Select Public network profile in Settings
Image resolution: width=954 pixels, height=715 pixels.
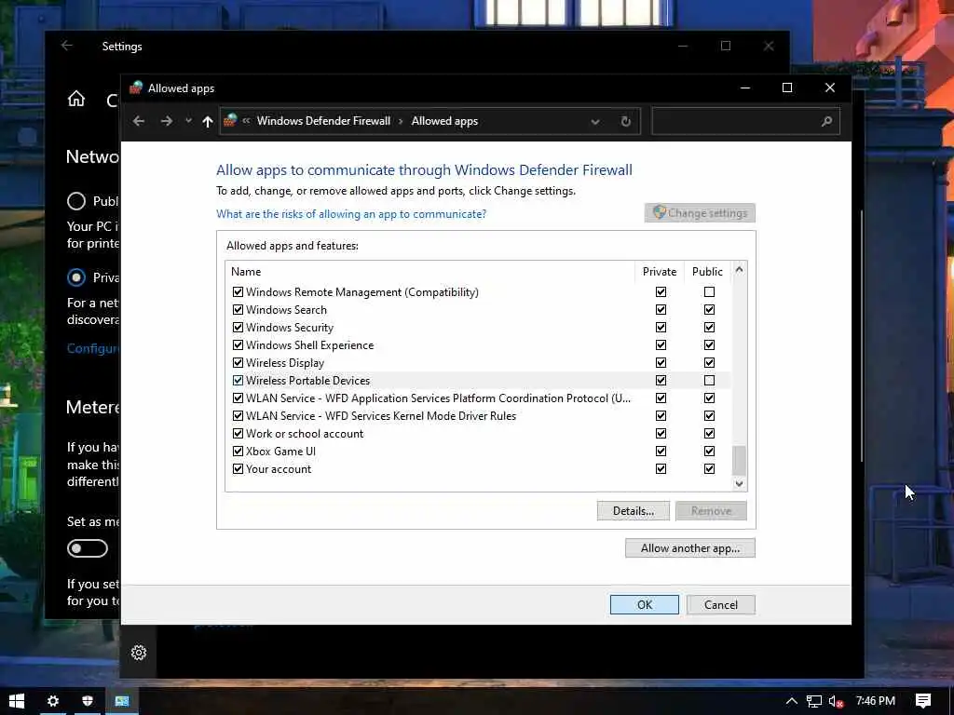tap(76, 201)
